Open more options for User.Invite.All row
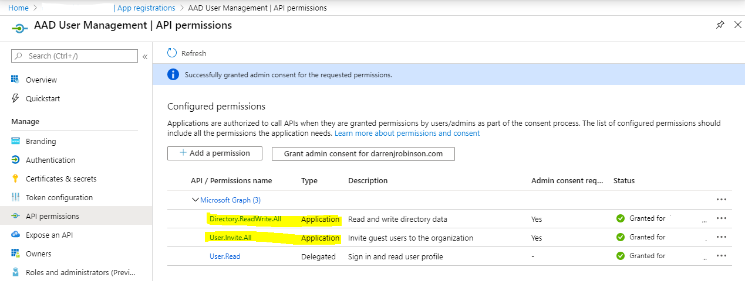 tap(722, 237)
